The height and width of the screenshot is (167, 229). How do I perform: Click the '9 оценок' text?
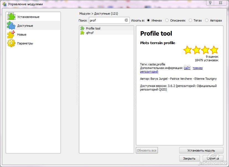[212, 57]
